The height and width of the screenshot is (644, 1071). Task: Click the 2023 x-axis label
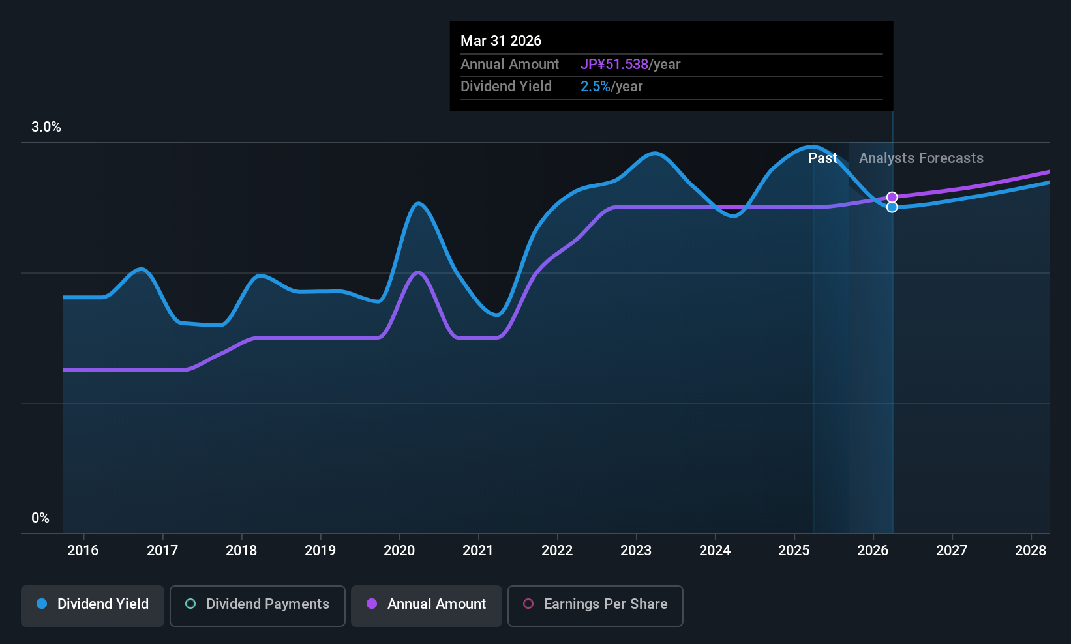[x=636, y=551]
